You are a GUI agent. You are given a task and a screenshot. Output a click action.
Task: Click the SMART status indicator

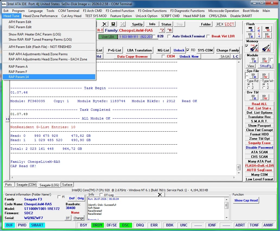click(x=37, y=225)
